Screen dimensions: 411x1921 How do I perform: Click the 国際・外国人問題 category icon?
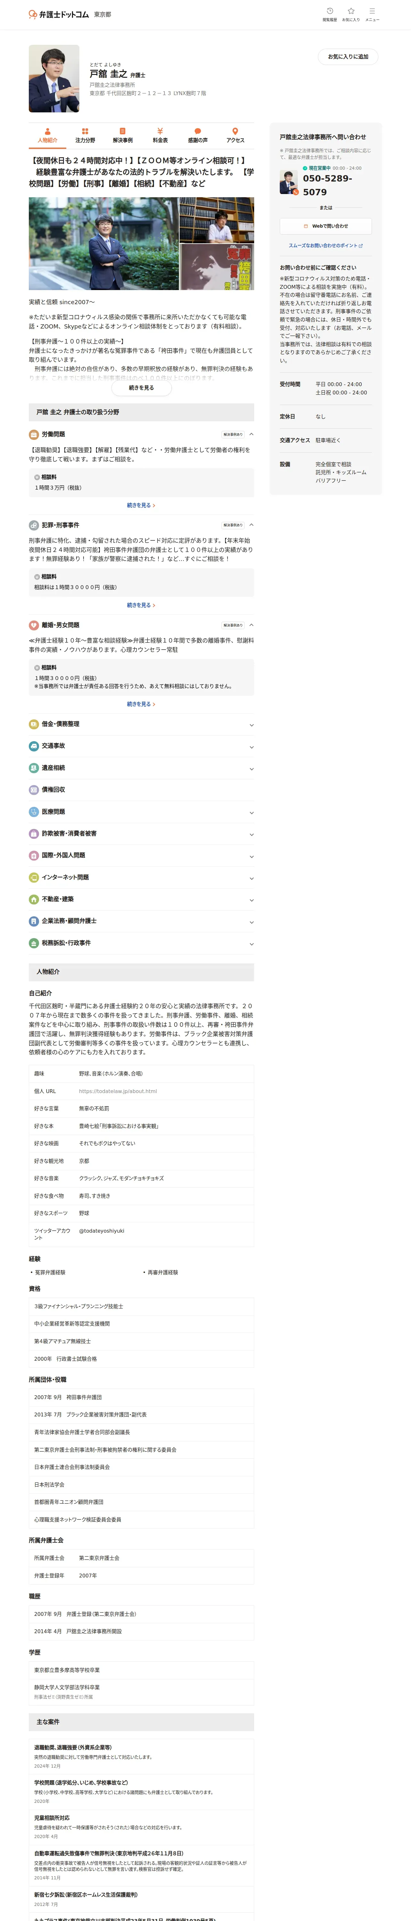pos(34,855)
